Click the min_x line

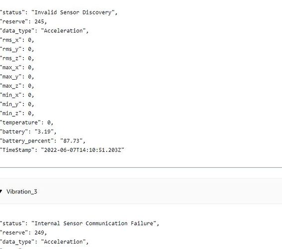point(17,95)
